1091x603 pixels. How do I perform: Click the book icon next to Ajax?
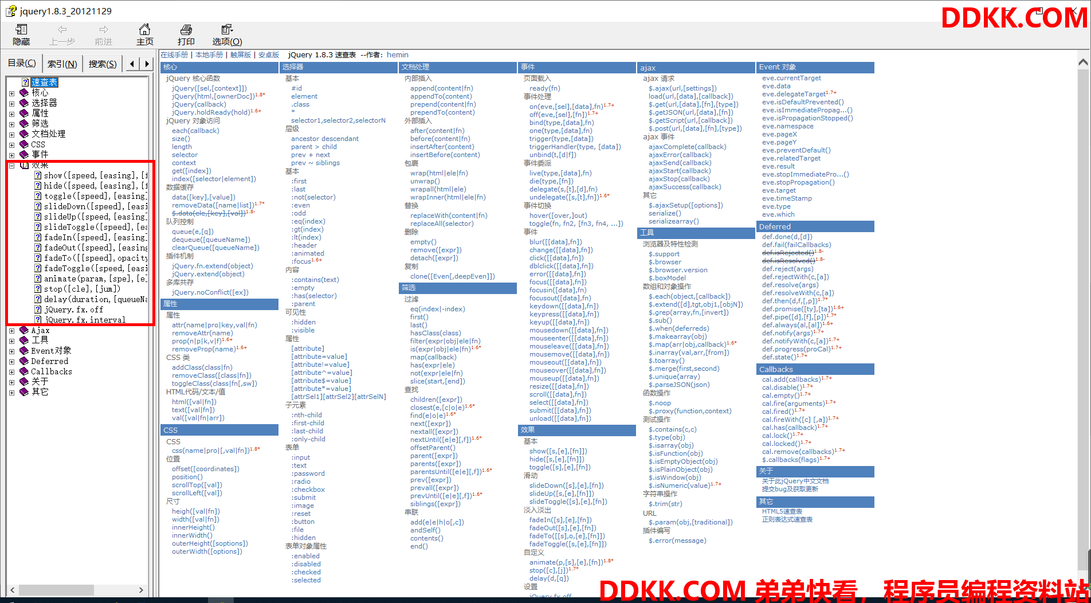click(x=24, y=330)
